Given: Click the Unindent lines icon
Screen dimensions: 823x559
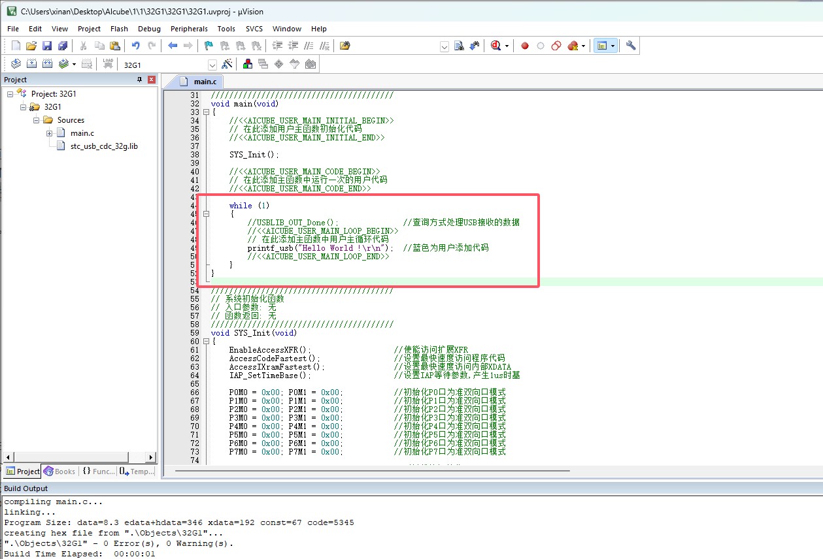Looking at the screenshot, I should [x=293, y=46].
